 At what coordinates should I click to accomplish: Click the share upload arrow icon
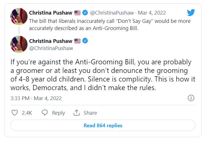coord(77,113)
